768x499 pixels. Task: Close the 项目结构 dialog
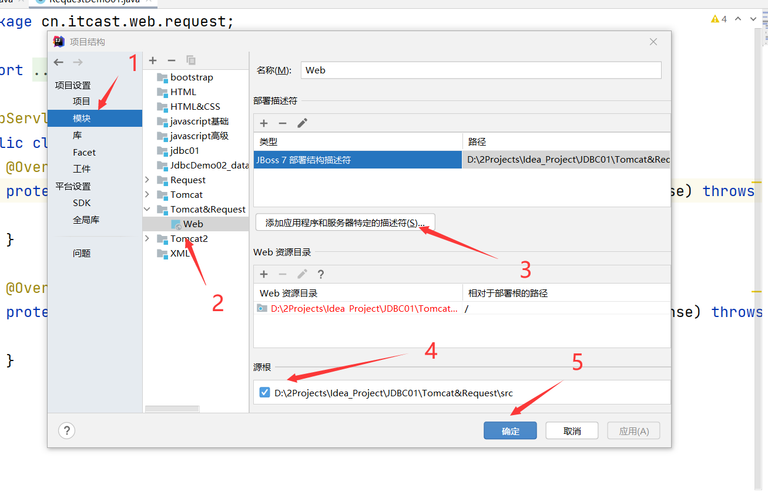point(653,42)
